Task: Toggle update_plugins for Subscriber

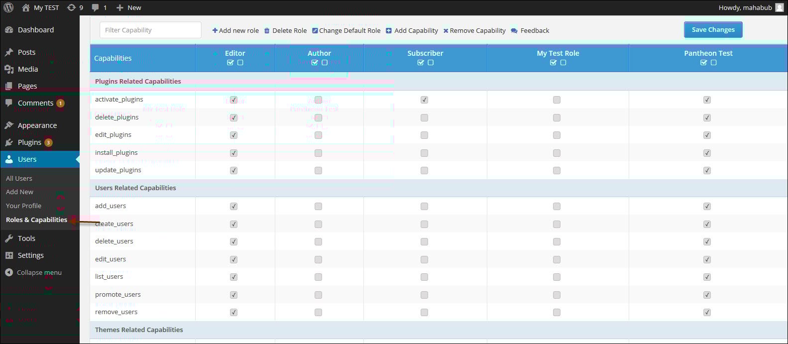Action: point(424,171)
